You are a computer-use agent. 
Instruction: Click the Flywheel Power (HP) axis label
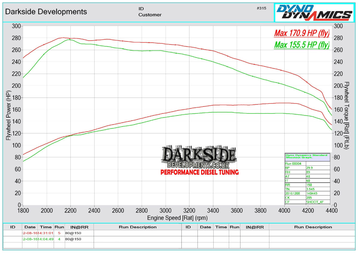coord(8,116)
